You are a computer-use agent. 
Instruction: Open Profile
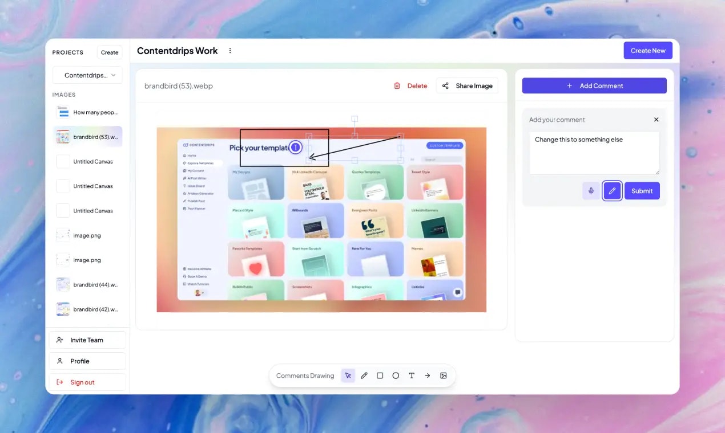pyautogui.click(x=87, y=361)
